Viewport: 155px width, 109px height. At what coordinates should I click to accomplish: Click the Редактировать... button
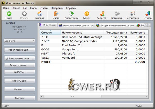20,65
